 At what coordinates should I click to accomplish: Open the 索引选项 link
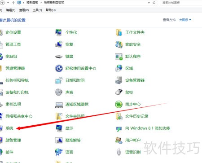(x=13, y=104)
